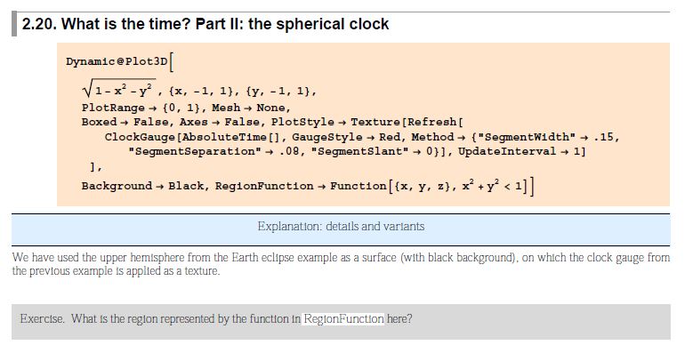Select the gray cell marker beside the title
685x353 pixels.
14,24
